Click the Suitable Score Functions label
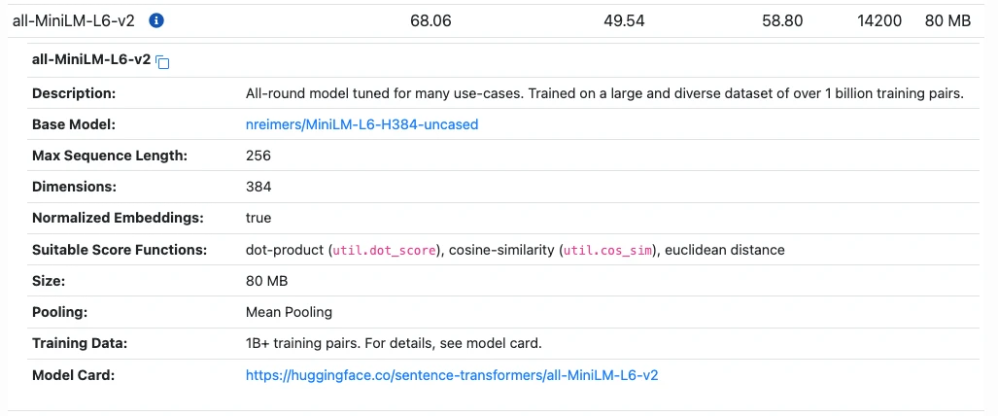 (x=120, y=250)
